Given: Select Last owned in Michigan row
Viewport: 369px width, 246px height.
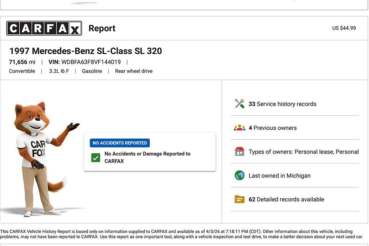Looking at the screenshot, I should [279, 176].
